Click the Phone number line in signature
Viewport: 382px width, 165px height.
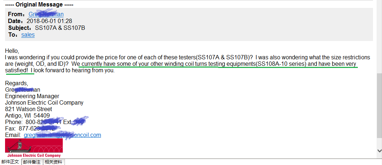44,122
